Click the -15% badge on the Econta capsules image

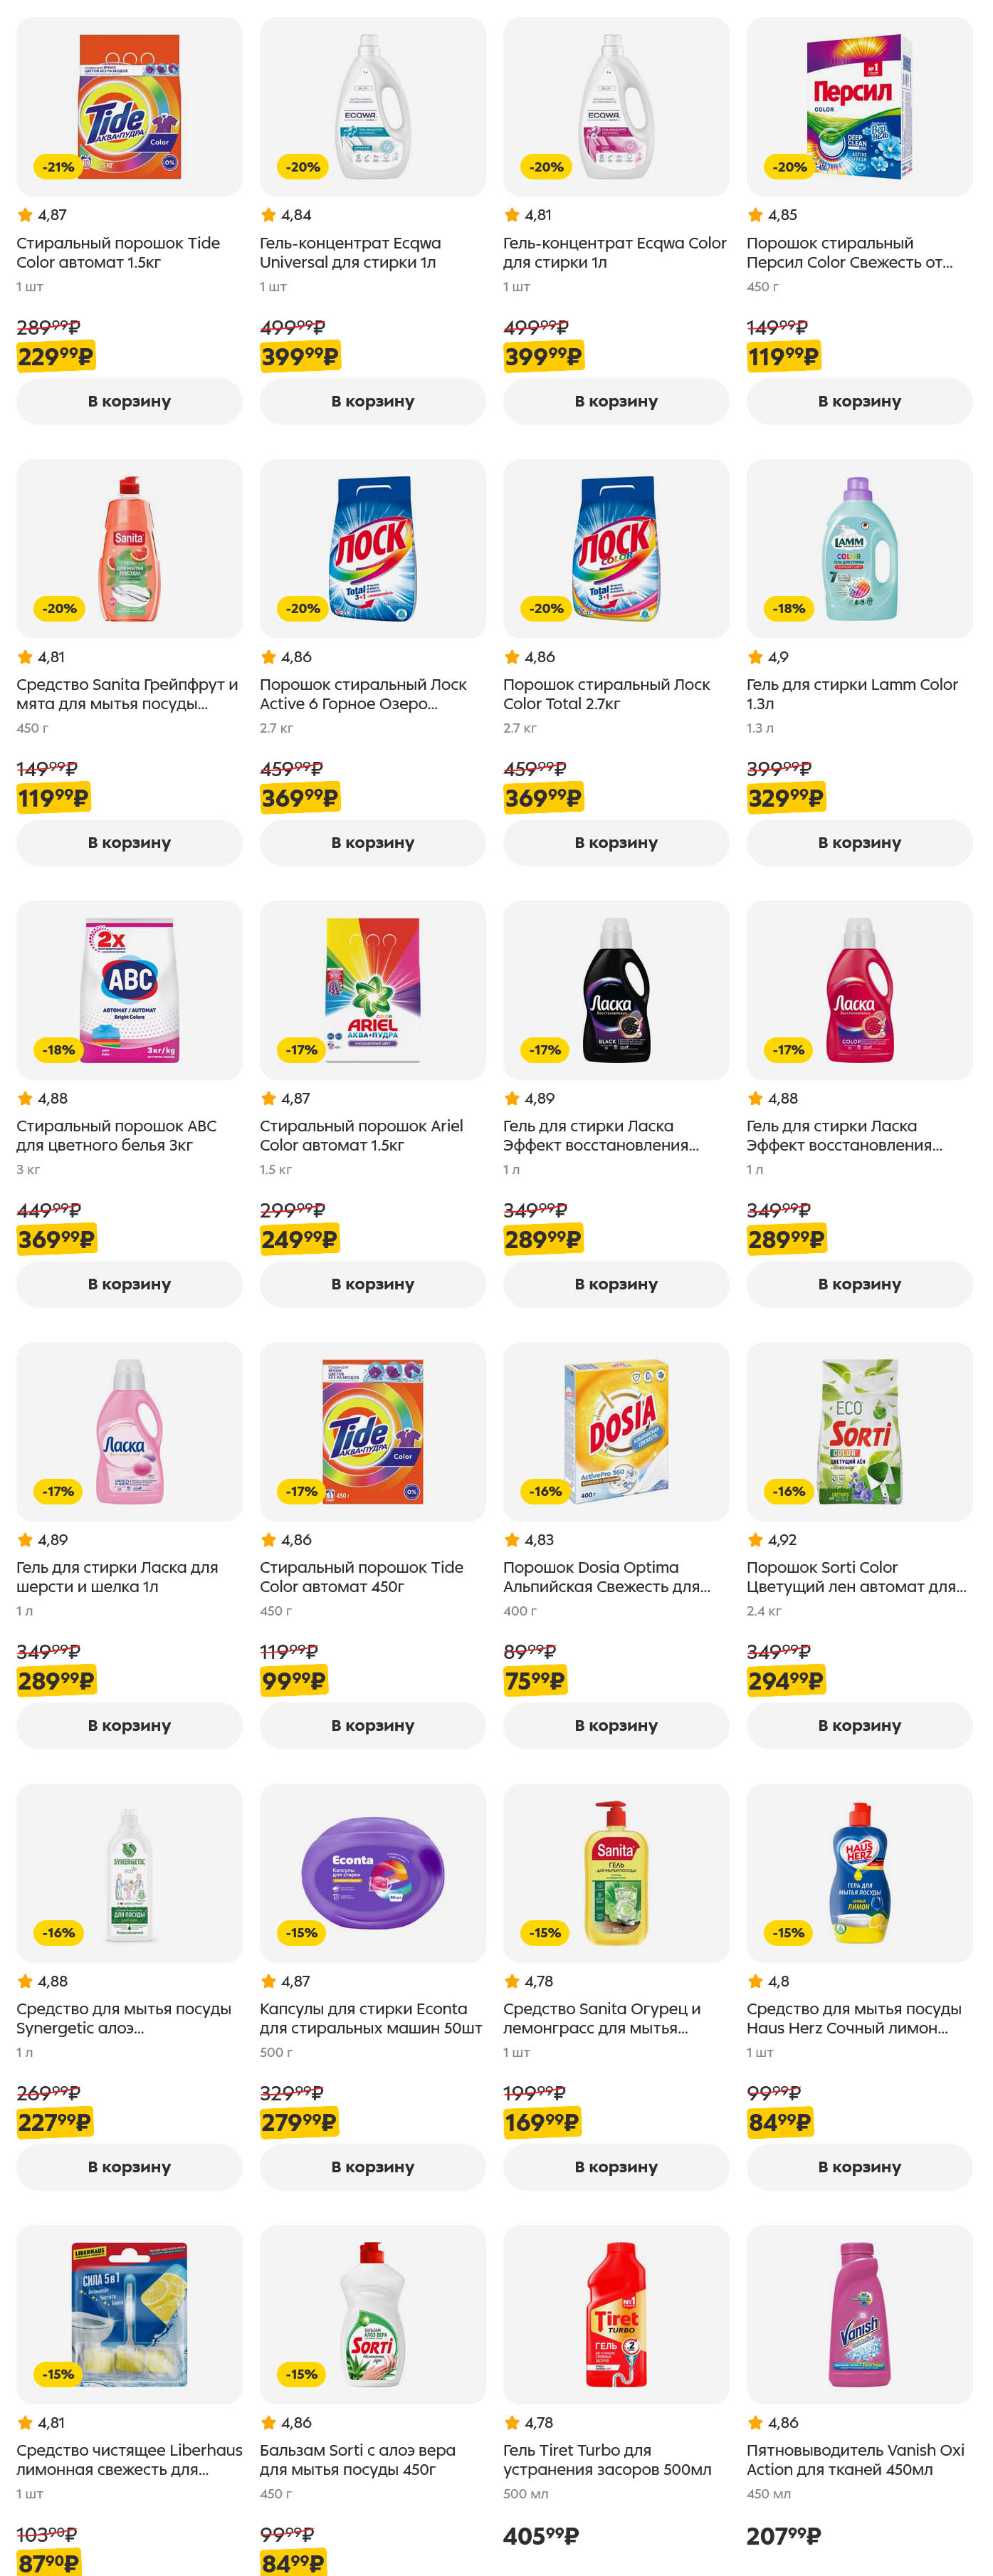coord(302,1933)
